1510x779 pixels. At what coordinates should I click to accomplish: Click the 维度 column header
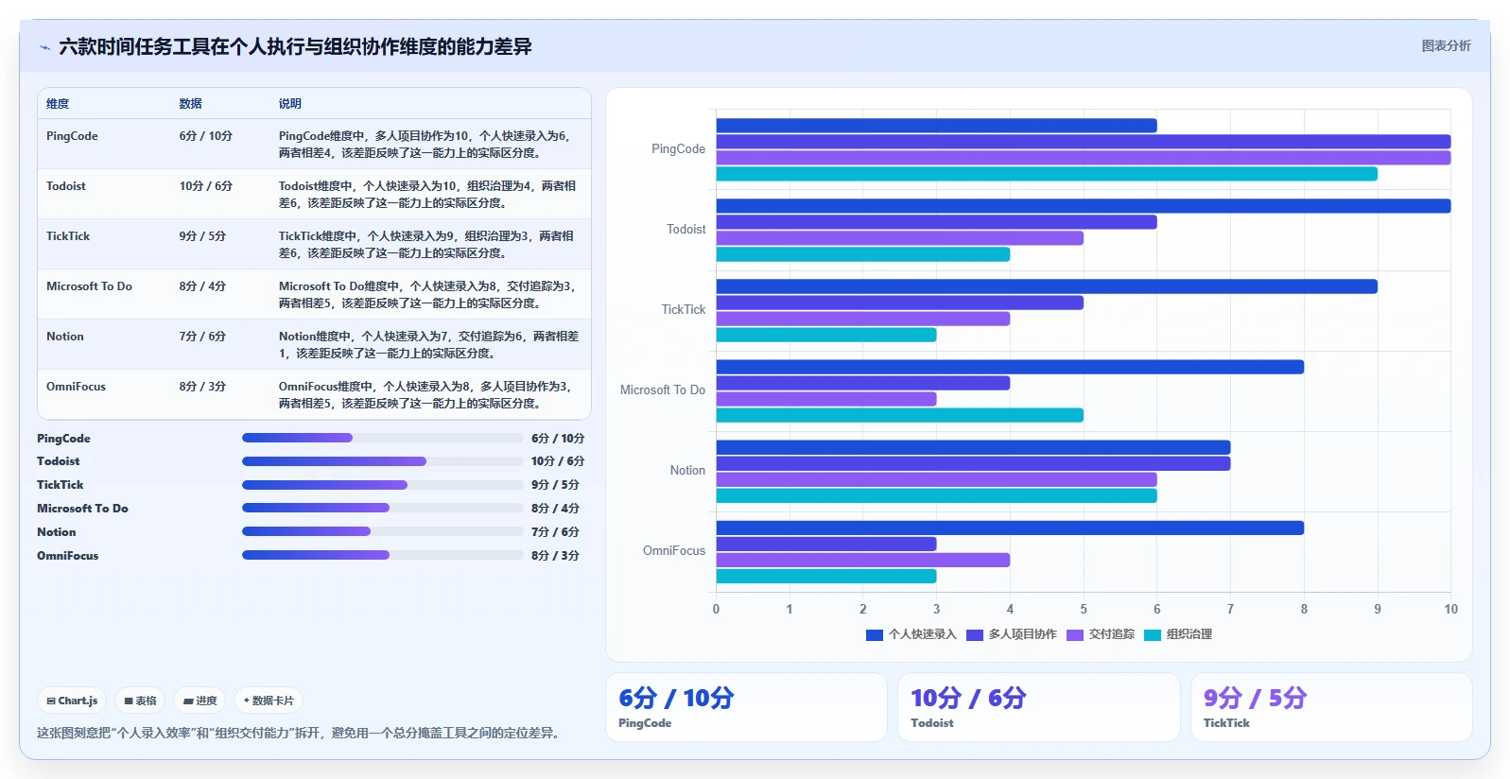[58, 104]
